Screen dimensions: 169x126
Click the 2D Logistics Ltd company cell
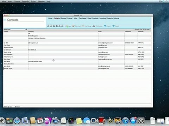63,43
